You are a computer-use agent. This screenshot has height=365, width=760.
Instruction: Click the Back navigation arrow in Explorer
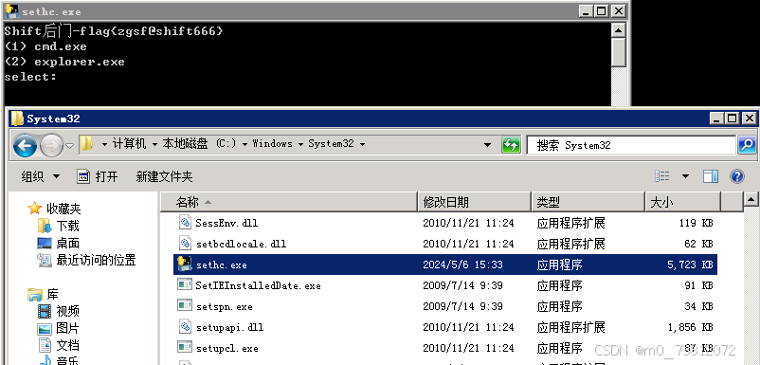[25, 145]
